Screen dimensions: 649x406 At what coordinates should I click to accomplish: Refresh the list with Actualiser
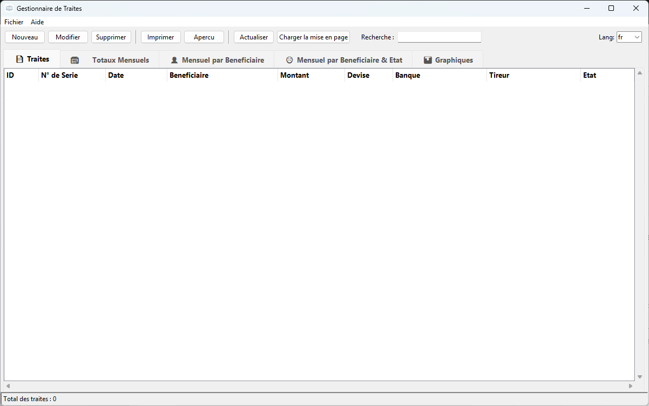pyautogui.click(x=254, y=37)
